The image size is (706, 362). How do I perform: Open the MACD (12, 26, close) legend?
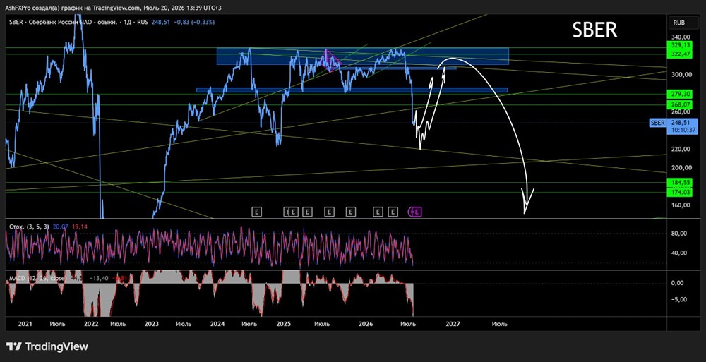38,279
